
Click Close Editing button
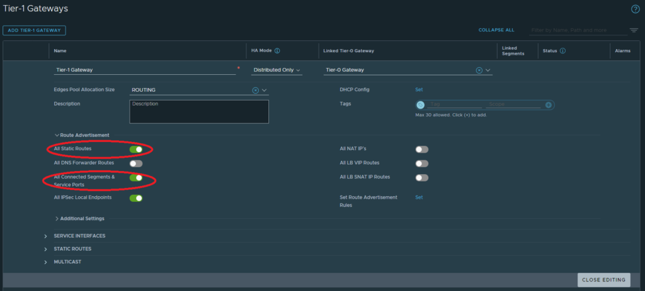point(603,280)
